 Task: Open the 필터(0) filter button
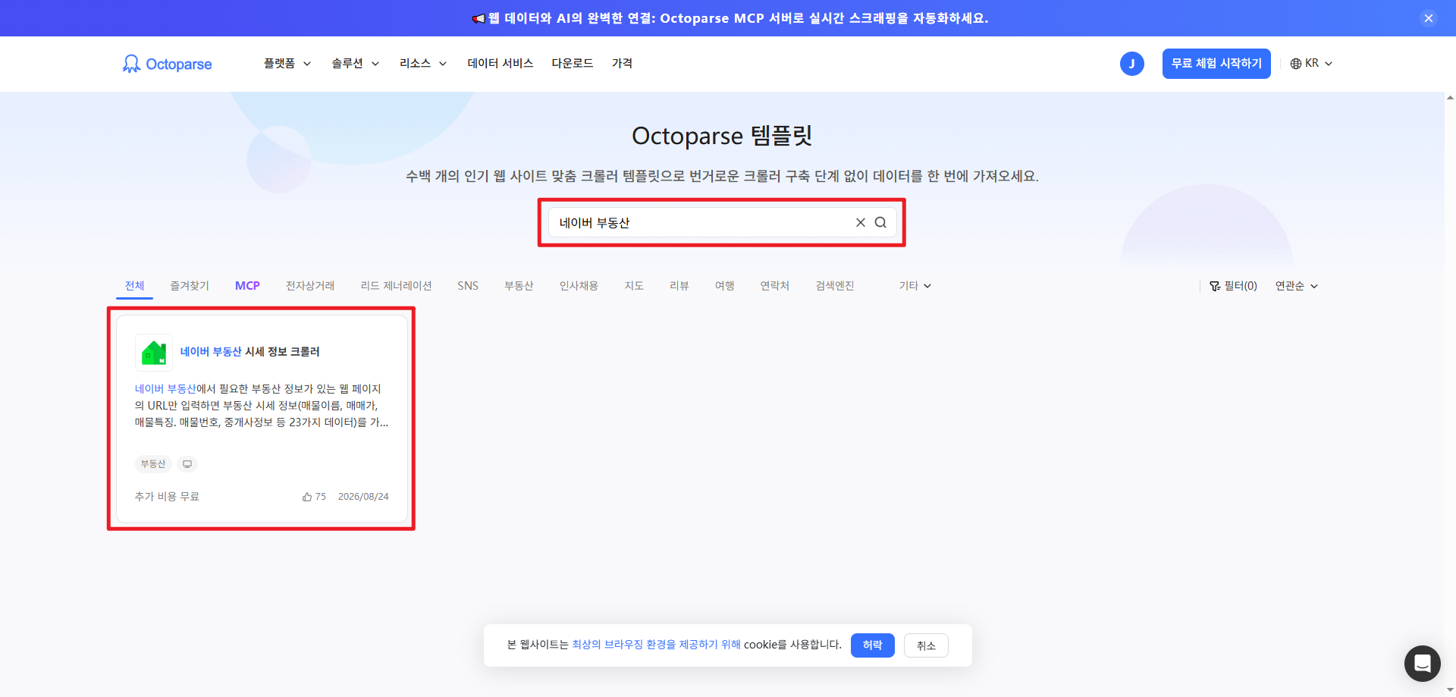click(1233, 286)
